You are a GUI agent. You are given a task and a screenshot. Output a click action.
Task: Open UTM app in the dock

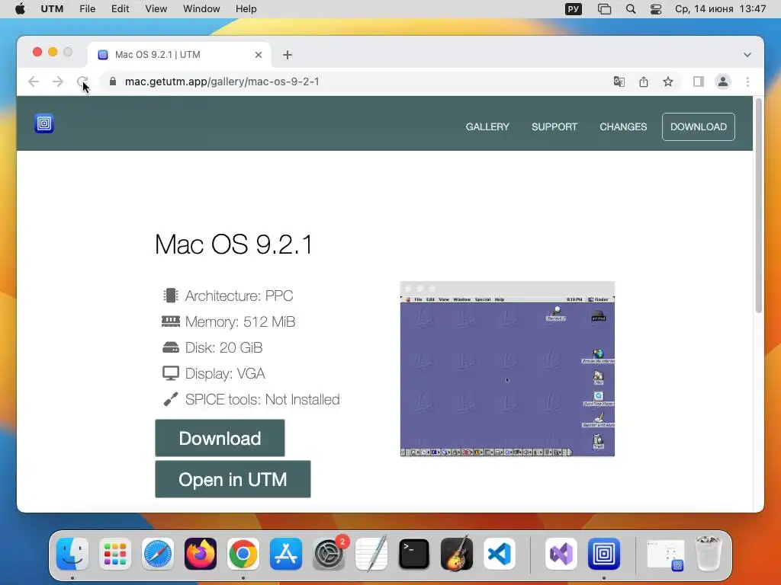[x=604, y=554]
